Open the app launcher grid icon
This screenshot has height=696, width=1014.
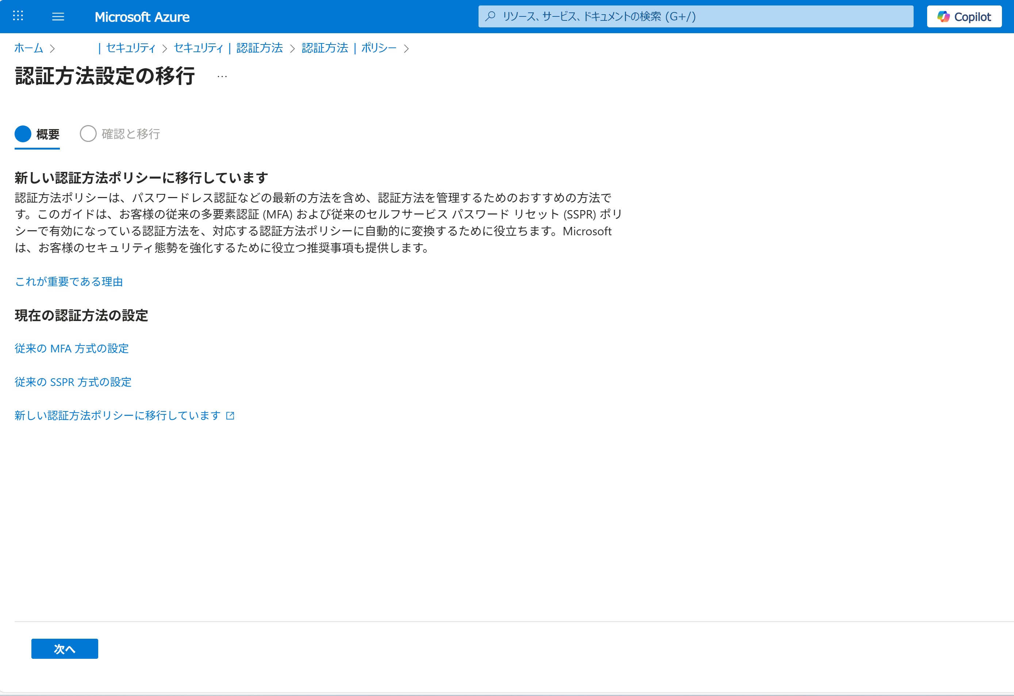pos(18,16)
